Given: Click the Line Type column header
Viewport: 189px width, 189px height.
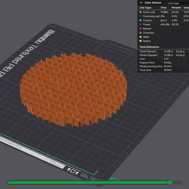Looking at the screenshot, I should pos(145,8).
